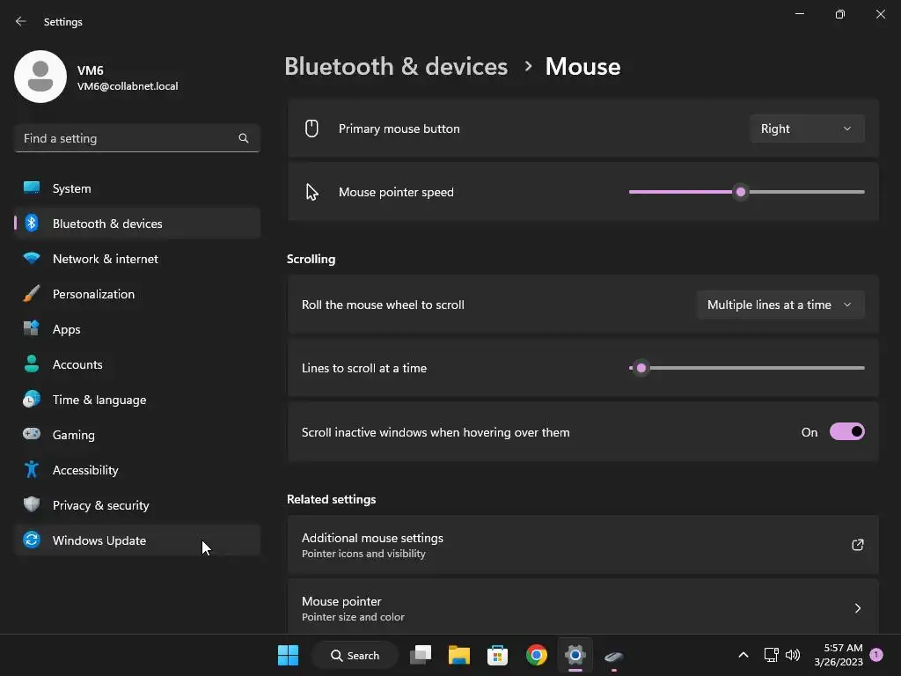
Task: Click the mouse icon beside Primary mouse button
Action: click(311, 129)
